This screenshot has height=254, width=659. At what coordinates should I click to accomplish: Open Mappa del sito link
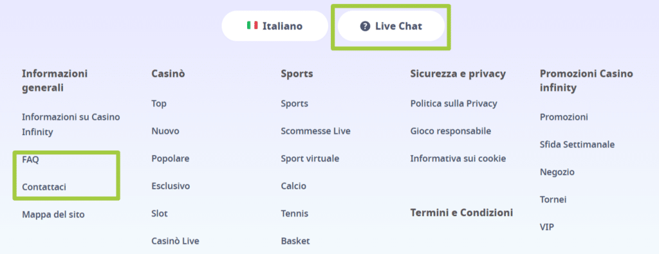click(x=53, y=215)
